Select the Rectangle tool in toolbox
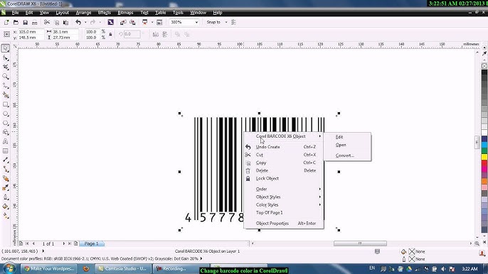 tap(5, 104)
